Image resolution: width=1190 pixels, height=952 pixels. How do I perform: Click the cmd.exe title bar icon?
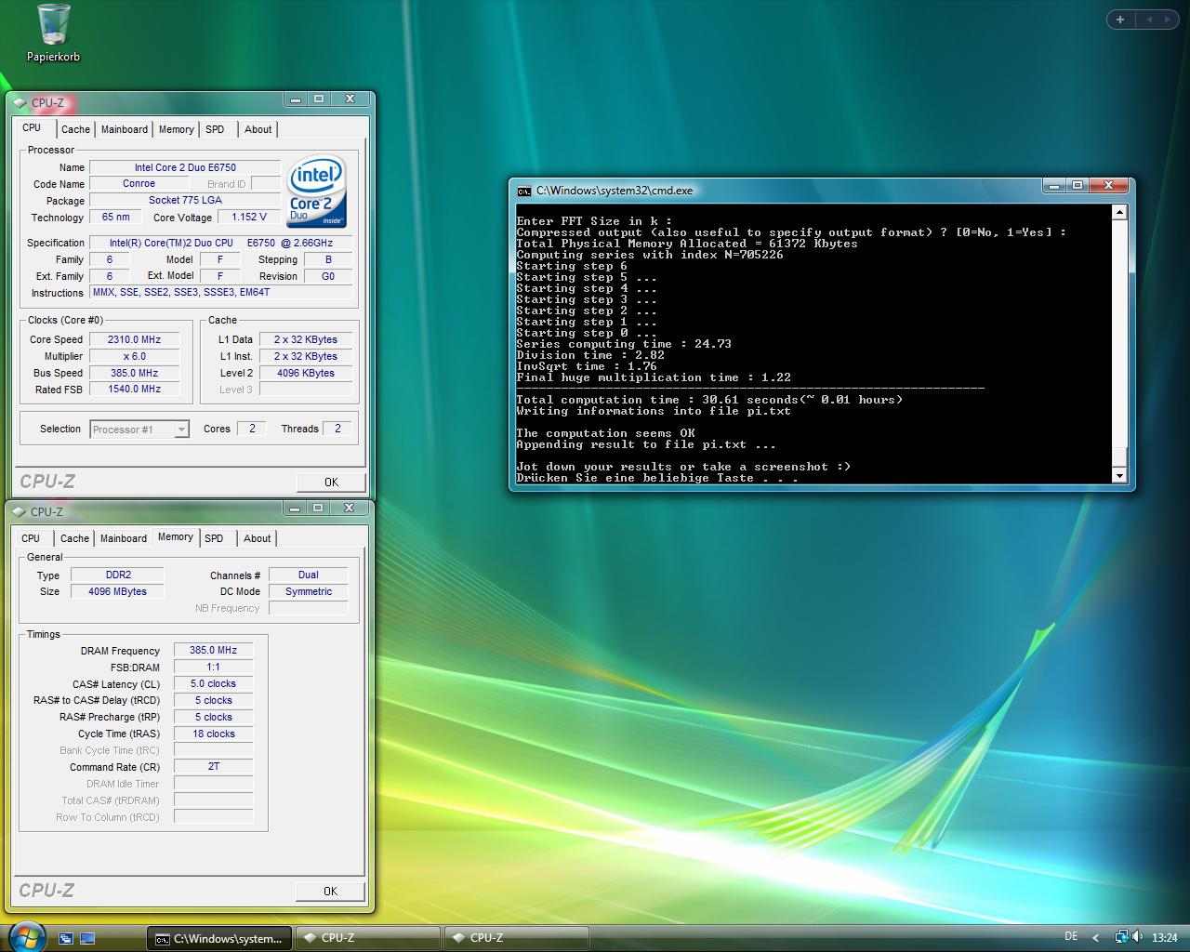click(x=524, y=191)
